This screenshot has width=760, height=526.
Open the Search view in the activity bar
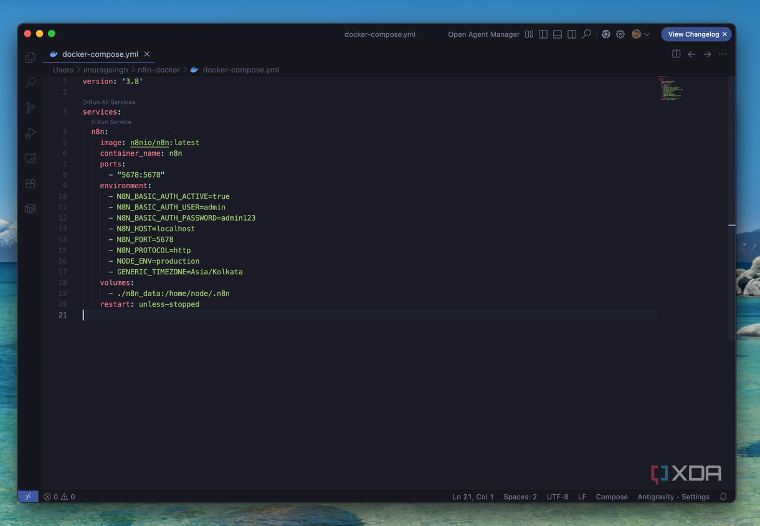point(31,82)
